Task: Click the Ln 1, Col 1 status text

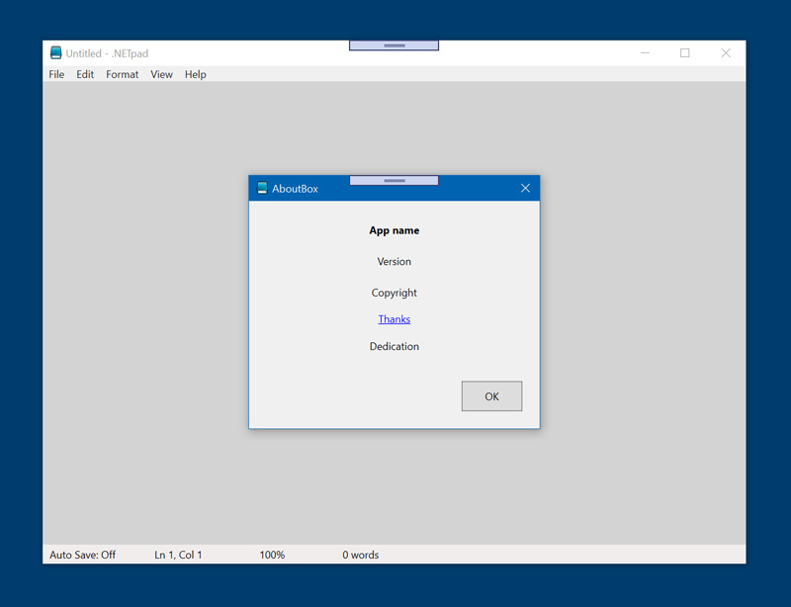Action: pyautogui.click(x=178, y=555)
